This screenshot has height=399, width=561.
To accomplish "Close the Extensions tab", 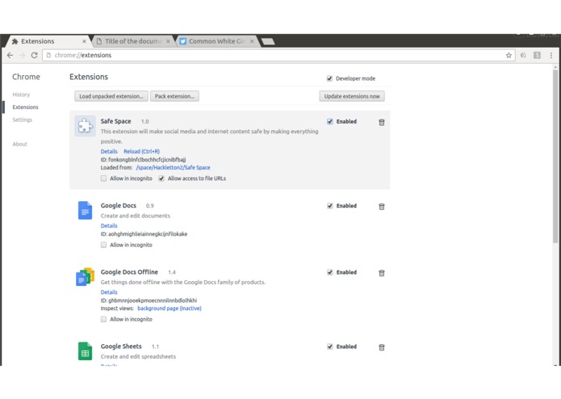I will tap(84, 41).
